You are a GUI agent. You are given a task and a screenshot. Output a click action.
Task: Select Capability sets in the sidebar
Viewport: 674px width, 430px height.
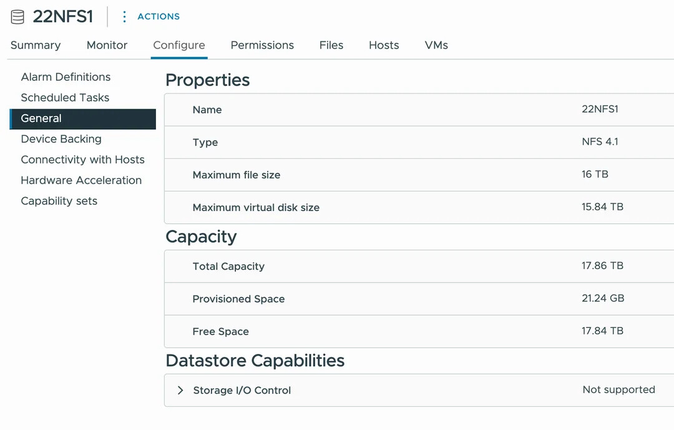tap(59, 201)
